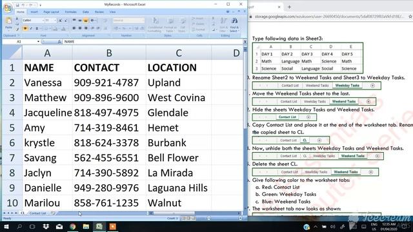Image resolution: width=413 pixels, height=232 pixels.
Task: Switch to the Contact List sheet tab
Action: click(37, 213)
